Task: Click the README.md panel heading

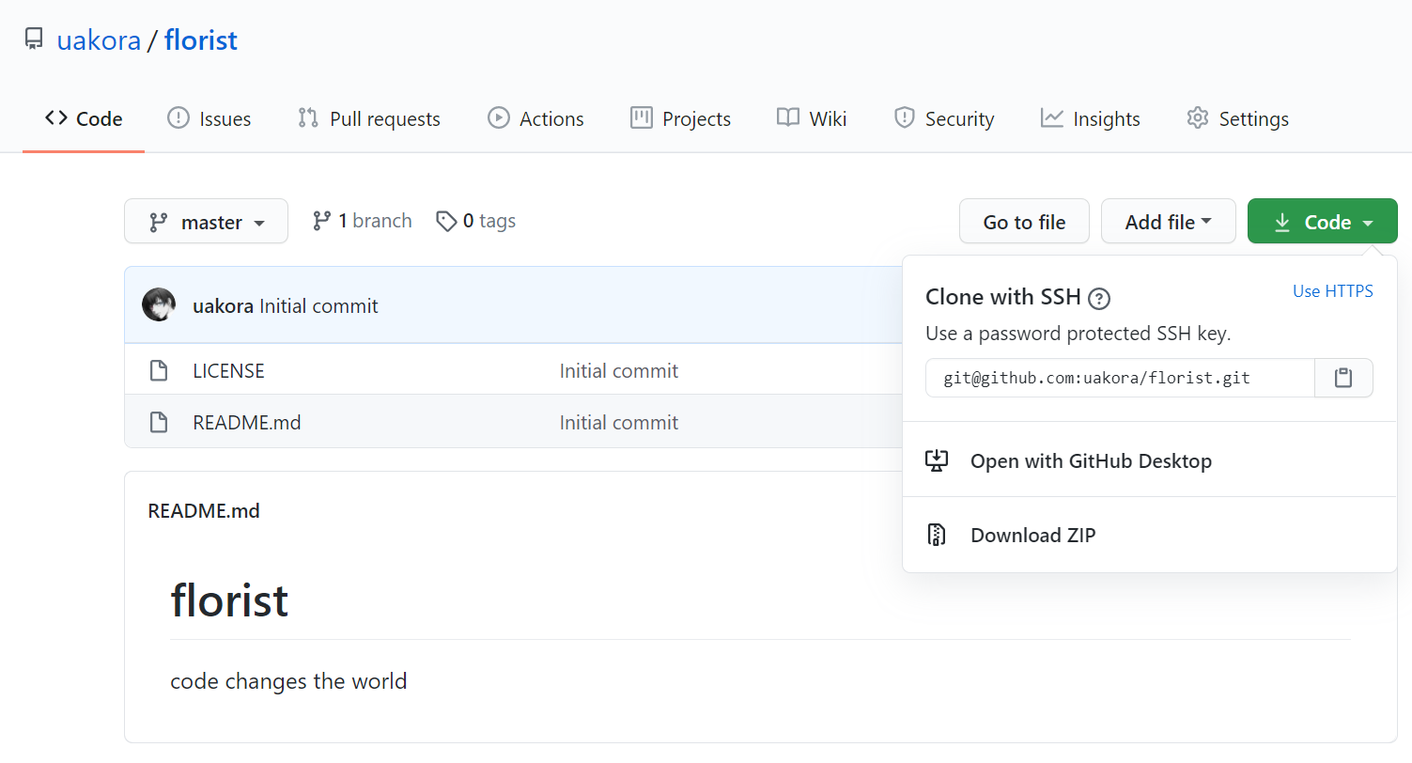Action: click(x=204, y=511)
